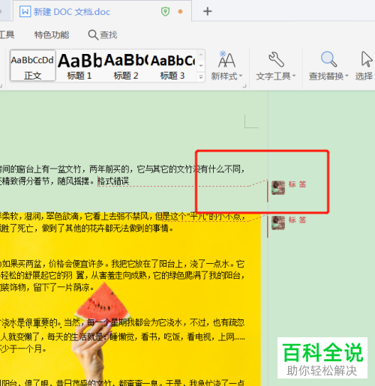Switch to 新建 DOC 文档.doc tab
Screen dimensions: 375x386
tap(102, 11)
